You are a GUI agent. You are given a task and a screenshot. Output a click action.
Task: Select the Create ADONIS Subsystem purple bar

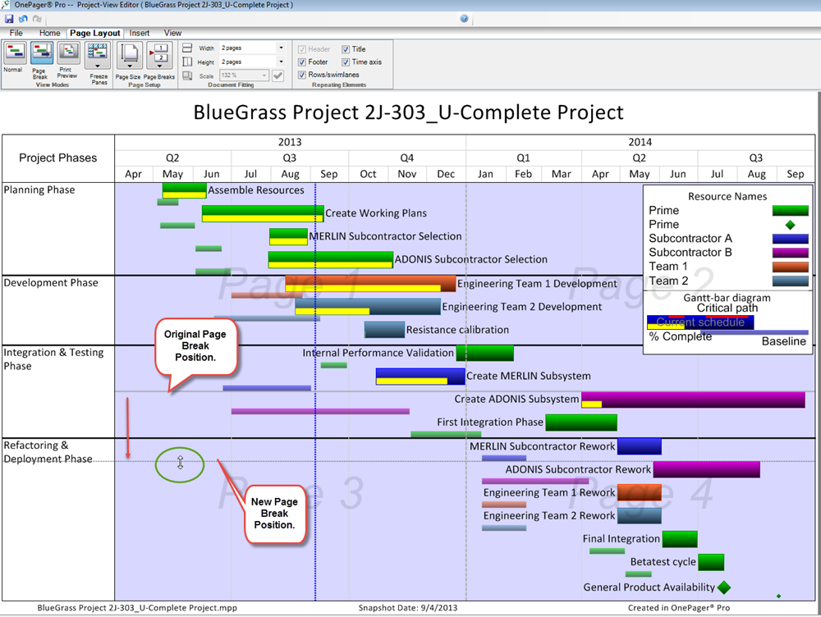pos(693,400)
